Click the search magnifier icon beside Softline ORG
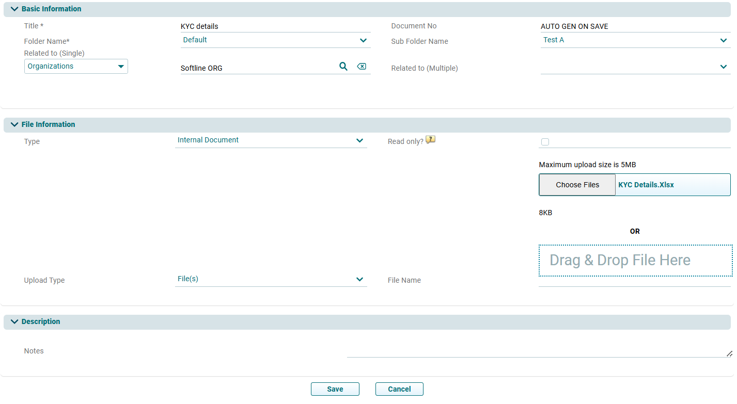 pyautogui.click(x=343, y=67)
